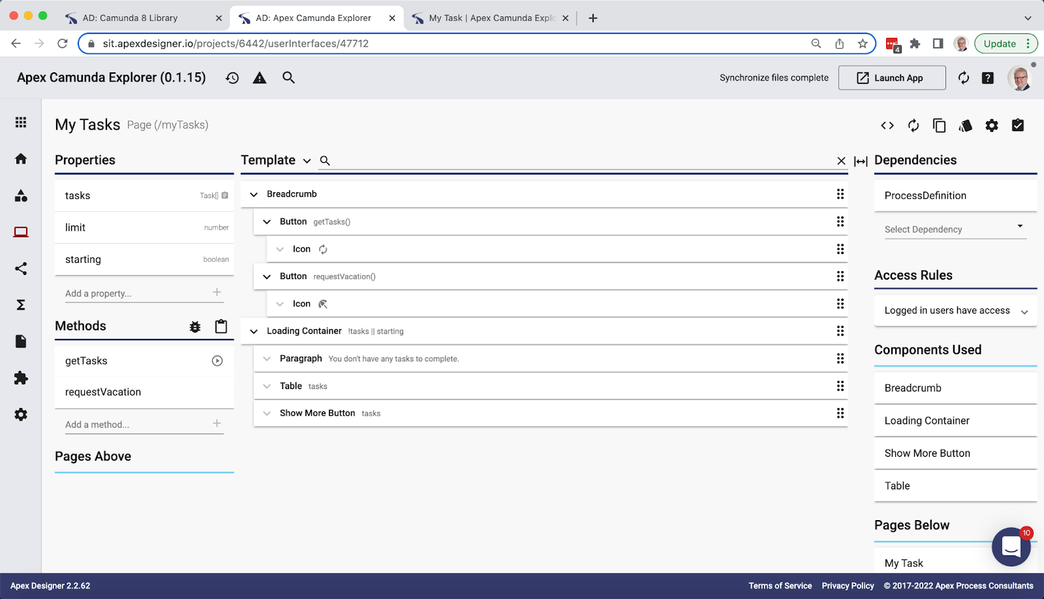Open the sigma icon in sidebar

[x=21, y=305]
